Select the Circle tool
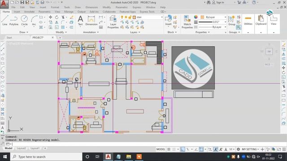Viewport: 287px width, 161px height. pyautogui.click(x=24, y=20)
